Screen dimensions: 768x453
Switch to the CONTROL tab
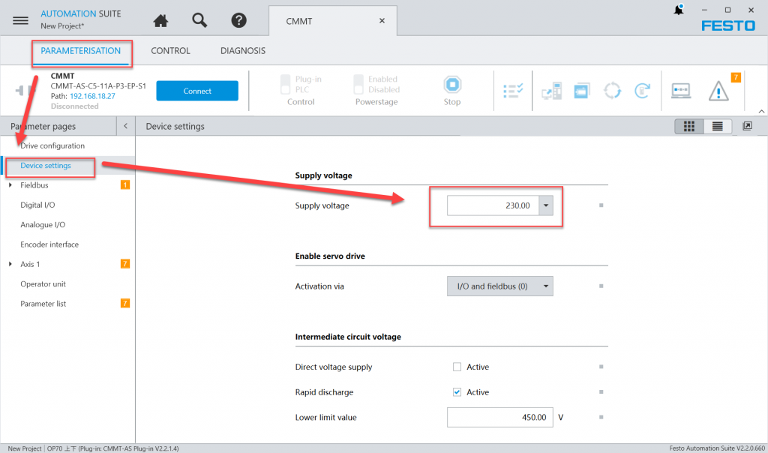click(170, 51)
